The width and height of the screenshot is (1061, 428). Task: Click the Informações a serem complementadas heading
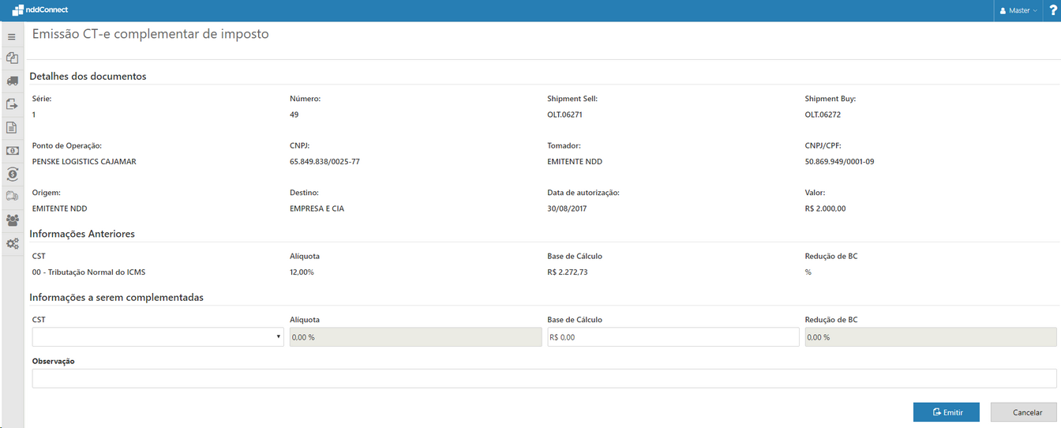click(x=117, y=298)
